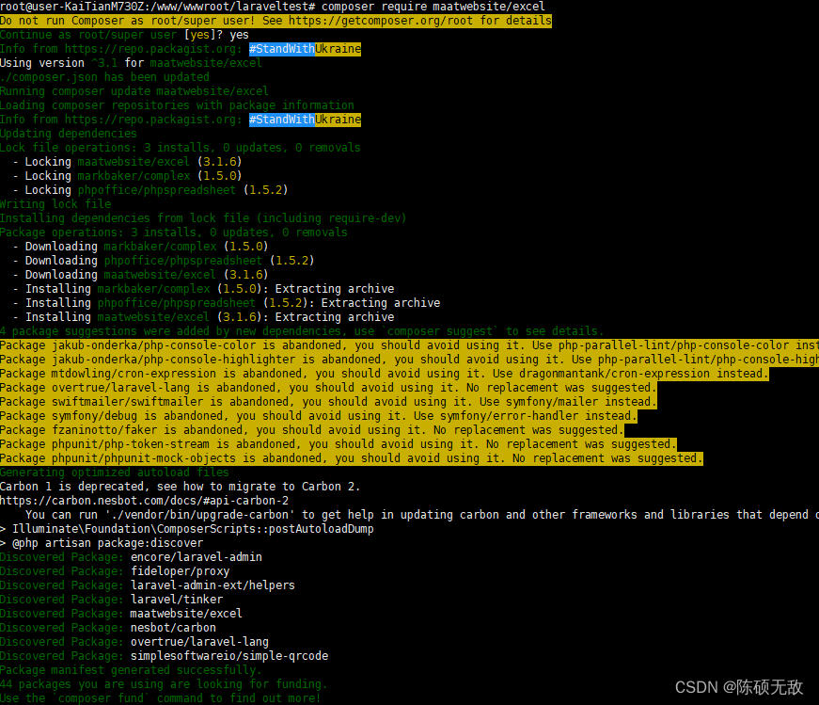Click the symfony/debug abandoned warning
Viewport: 819px width, 705px height.
click(x=319, y=416)
